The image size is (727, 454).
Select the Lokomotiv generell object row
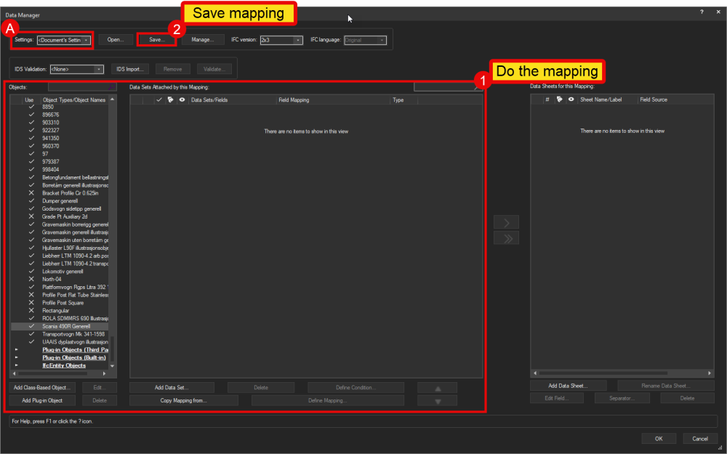pos(65,271)
